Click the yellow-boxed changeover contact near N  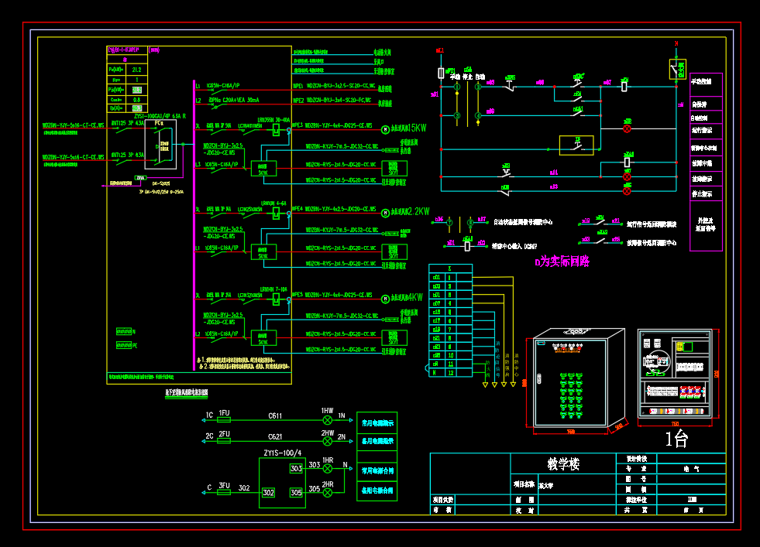(677, 68)
